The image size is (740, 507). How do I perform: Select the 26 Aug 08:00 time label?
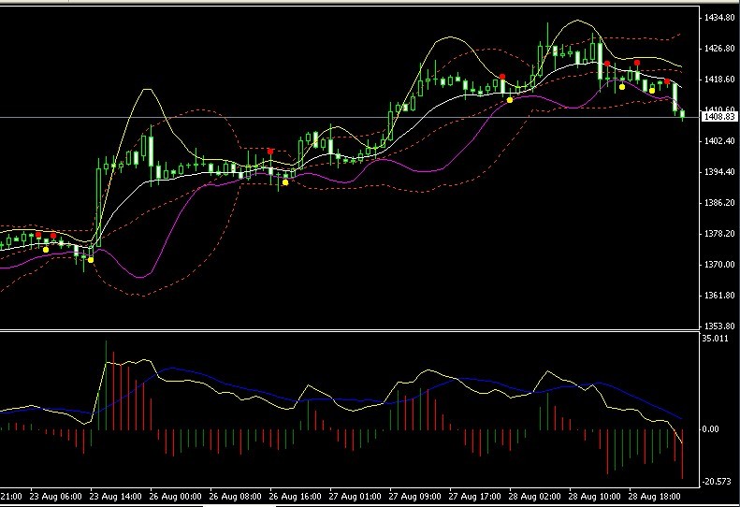tap(235, 497)
